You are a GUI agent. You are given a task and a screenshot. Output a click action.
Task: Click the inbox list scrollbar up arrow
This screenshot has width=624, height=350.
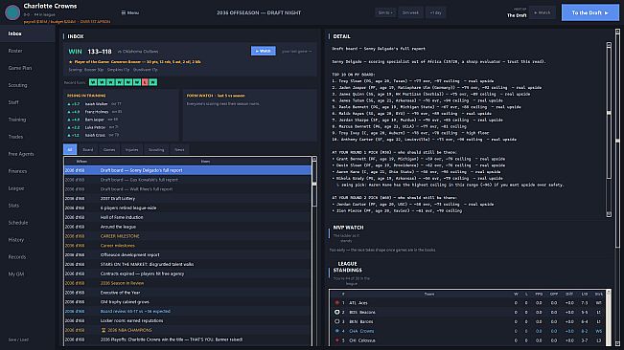click(314, 159)
